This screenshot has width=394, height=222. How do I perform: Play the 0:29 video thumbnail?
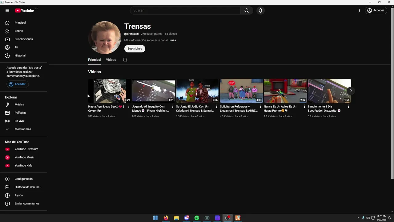click(x=110, y=91)
